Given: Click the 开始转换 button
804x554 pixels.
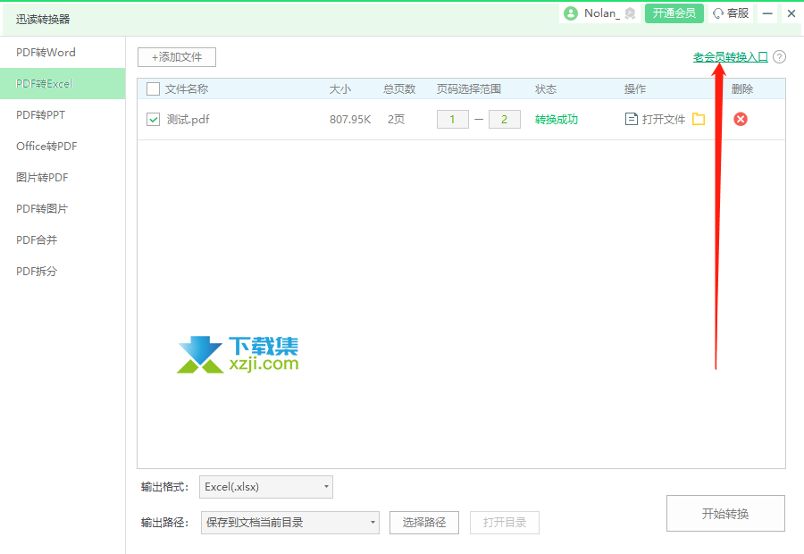Looking at the screenshot, I should coord(725,514).
